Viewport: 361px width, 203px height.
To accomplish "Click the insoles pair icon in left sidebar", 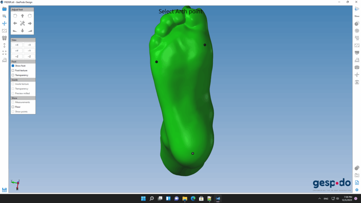I will coord(4,38).
